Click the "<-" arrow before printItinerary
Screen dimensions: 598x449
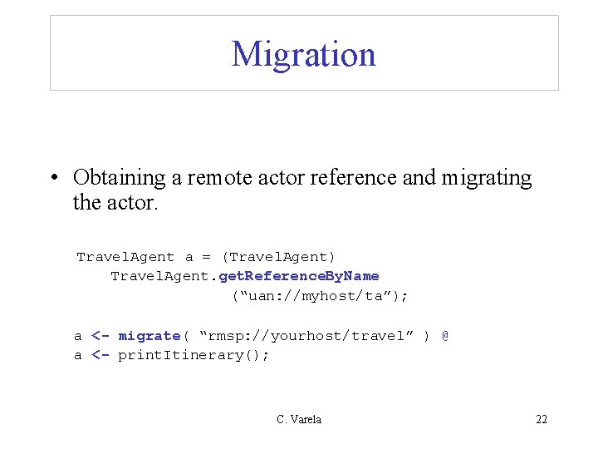(x=100, y=355)
